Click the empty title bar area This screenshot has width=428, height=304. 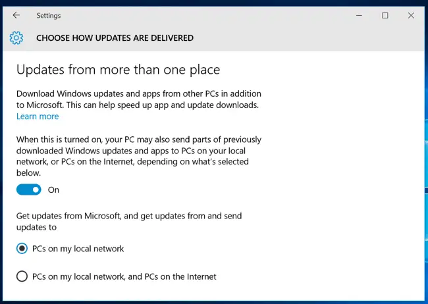(x=207, y=16)
